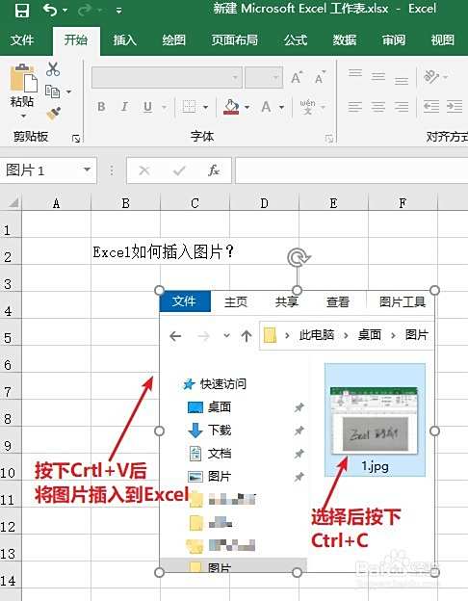468x601 pixels.
Task: Click the Name Box showing 图片 1
Action: (x=39, y=170)
